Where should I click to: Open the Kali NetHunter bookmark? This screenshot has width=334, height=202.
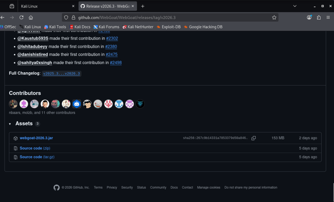138,27
